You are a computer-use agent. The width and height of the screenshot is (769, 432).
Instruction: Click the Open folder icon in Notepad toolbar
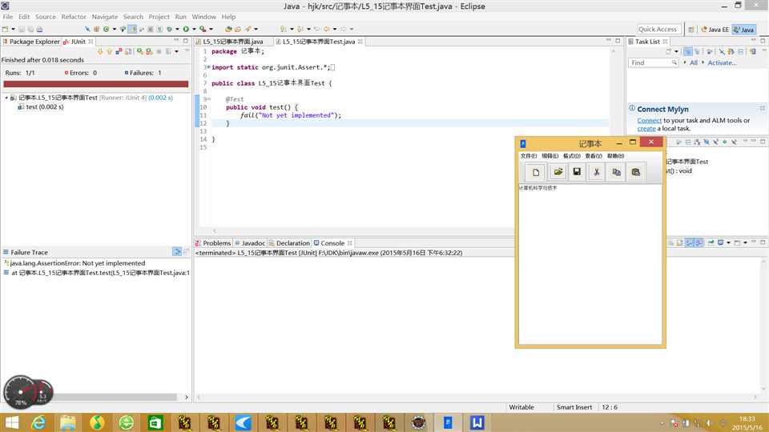coord(558,172)
